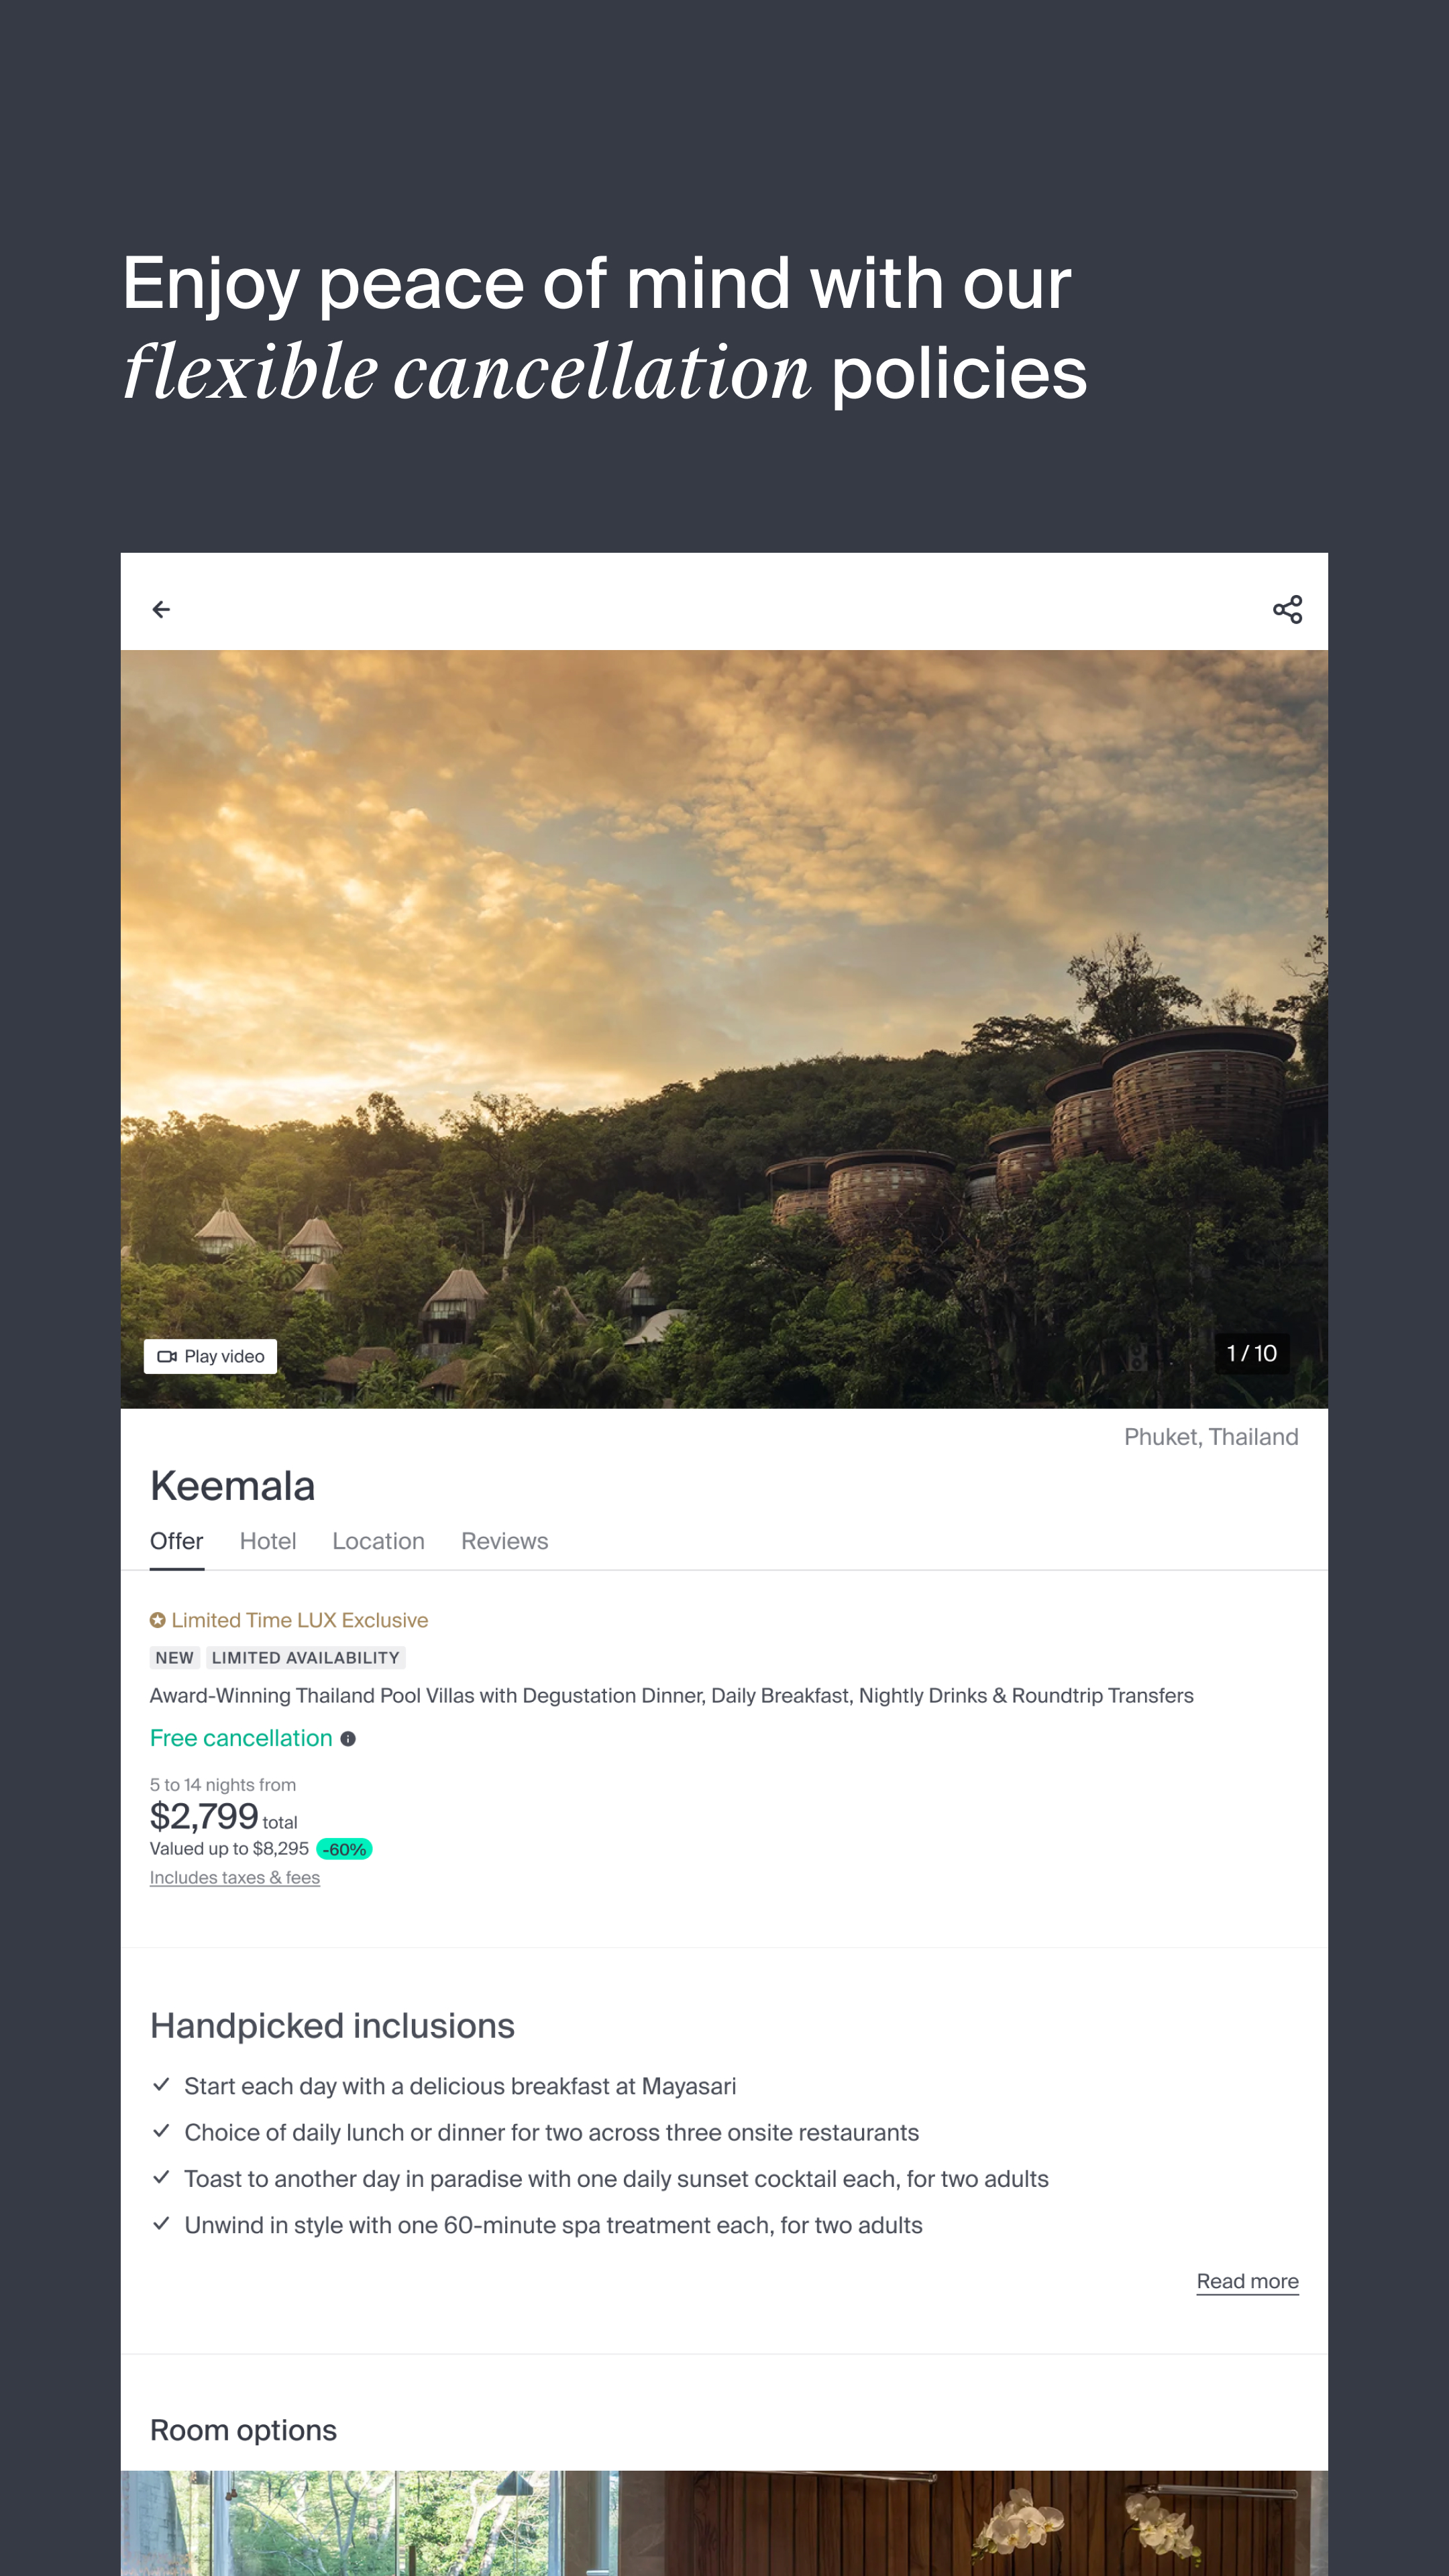This screenshot has width=1449, height=2576.
Task: Tap the LUX Exclusive badge icon
Action: click(158, 1620)
